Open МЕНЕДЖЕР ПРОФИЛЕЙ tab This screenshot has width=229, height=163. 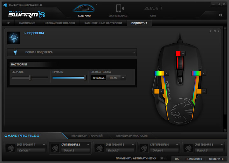click(87, 136)
